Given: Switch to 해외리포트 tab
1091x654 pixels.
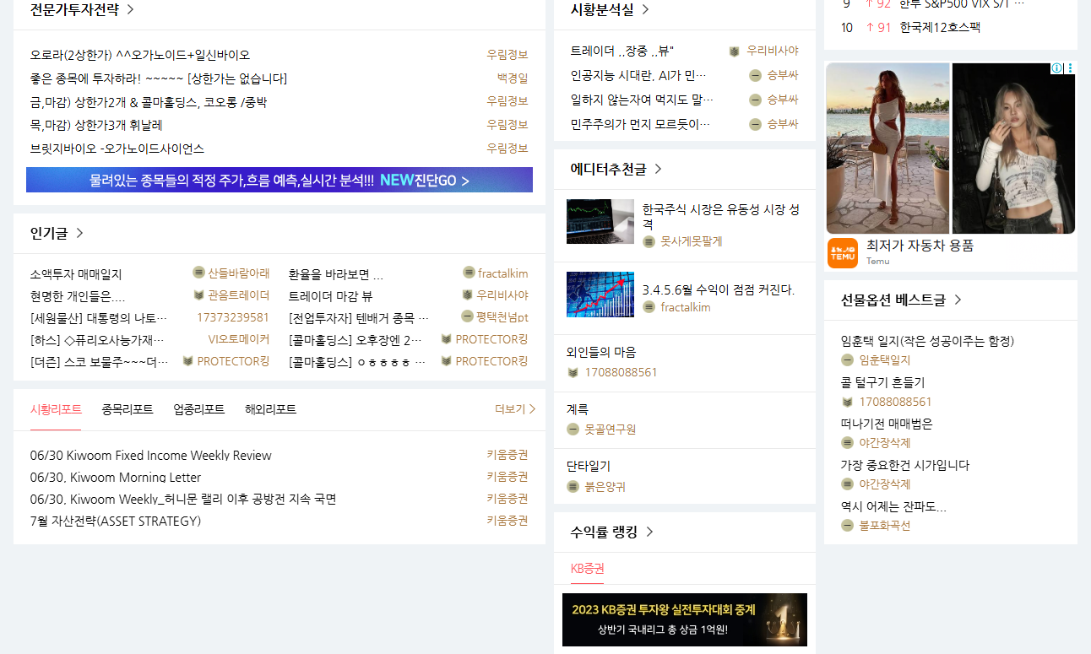Looking at the screenshot, I should click(271, 409).
